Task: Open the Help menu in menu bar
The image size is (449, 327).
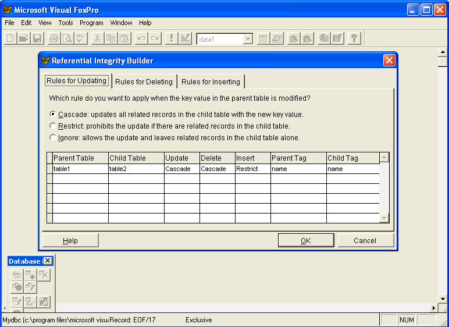Action: (x=145, y=23)
